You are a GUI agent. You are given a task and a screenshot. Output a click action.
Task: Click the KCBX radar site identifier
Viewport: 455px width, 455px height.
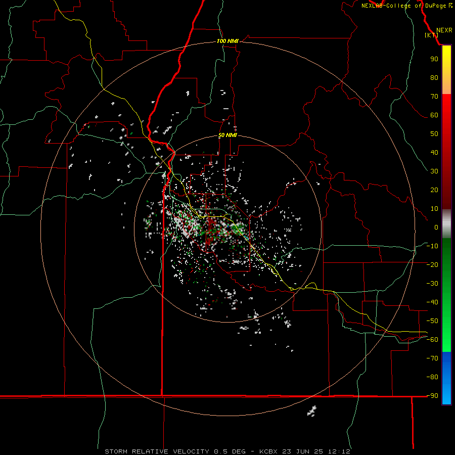pyautogui.click(x=268, y=451)
